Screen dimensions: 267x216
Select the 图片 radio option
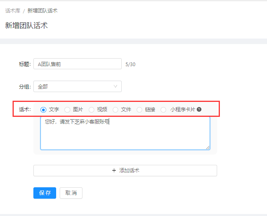[x=67, y=110]
